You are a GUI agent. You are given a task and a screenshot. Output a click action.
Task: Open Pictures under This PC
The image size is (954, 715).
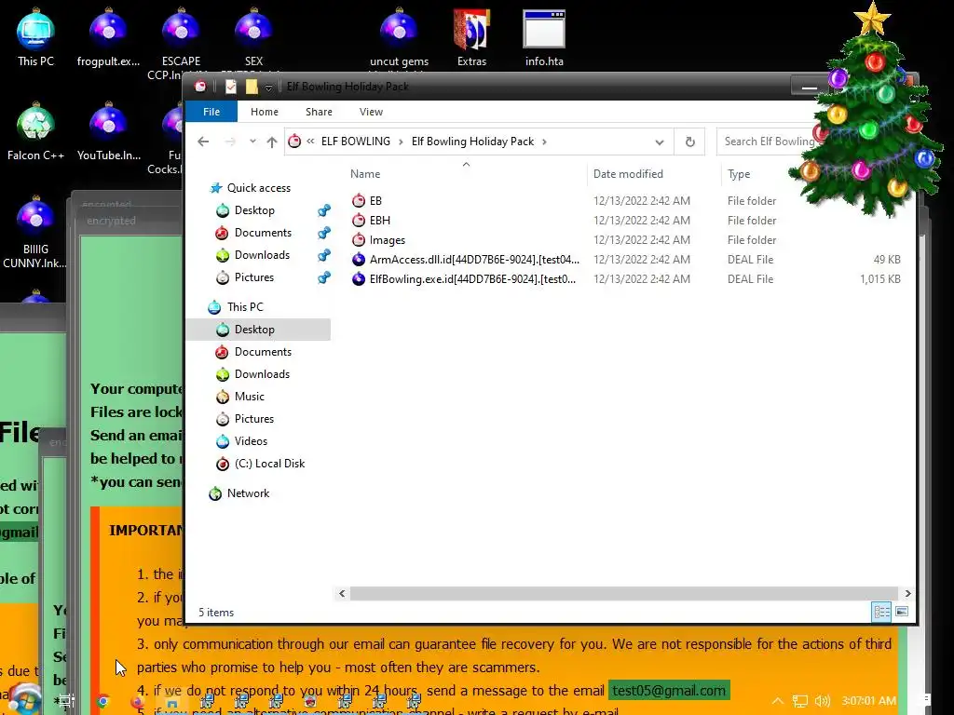[253, 419]
